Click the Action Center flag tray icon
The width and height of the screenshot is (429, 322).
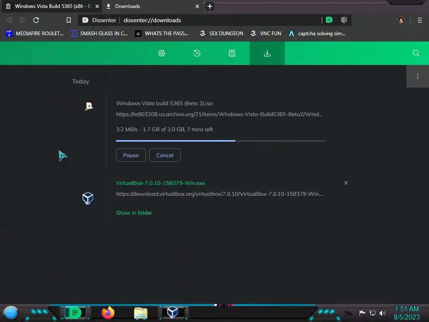coord(362,313)
